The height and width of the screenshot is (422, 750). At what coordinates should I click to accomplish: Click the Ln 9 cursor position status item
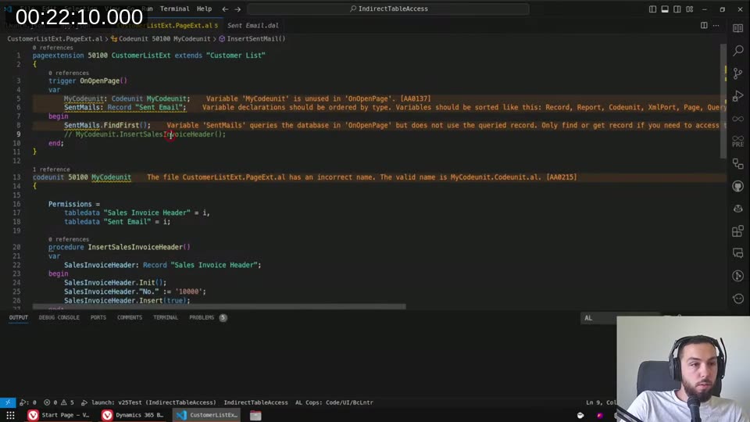click(602, 402)
